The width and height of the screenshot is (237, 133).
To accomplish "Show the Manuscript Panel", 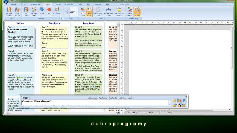I will 98,12.
